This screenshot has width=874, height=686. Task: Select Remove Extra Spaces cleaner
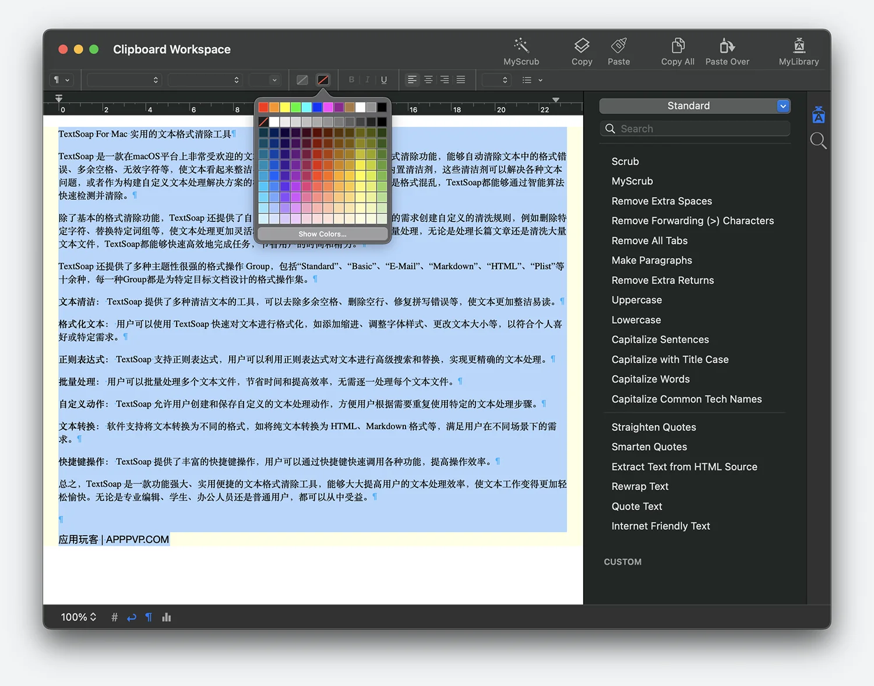tap(661, 201)
